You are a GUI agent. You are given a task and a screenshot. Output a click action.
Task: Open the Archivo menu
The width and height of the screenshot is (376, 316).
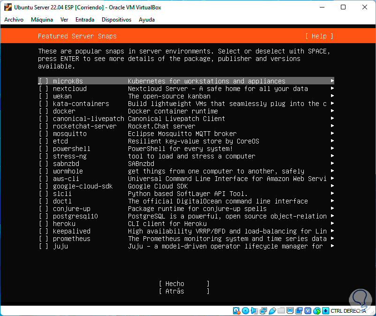point(14,20)
